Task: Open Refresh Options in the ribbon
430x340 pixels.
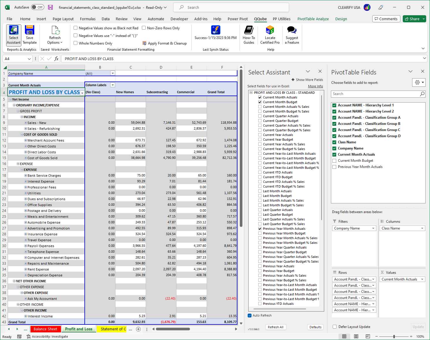Action: tap(55, 35)
